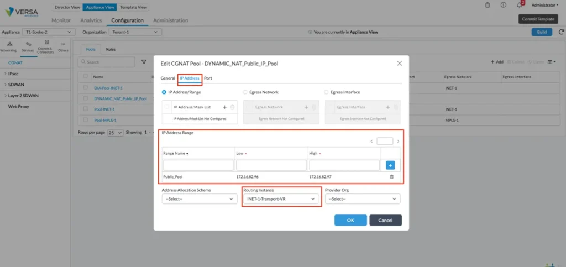The height and width of the screenshot is (267, 566).
Task: Delete the Public_Pool range with the trash icon
Action: pos(391,177)
